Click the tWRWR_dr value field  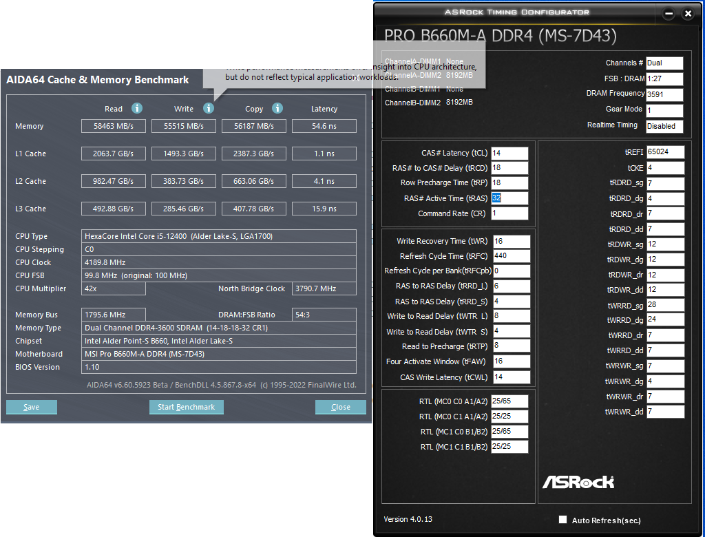point(666,397)
